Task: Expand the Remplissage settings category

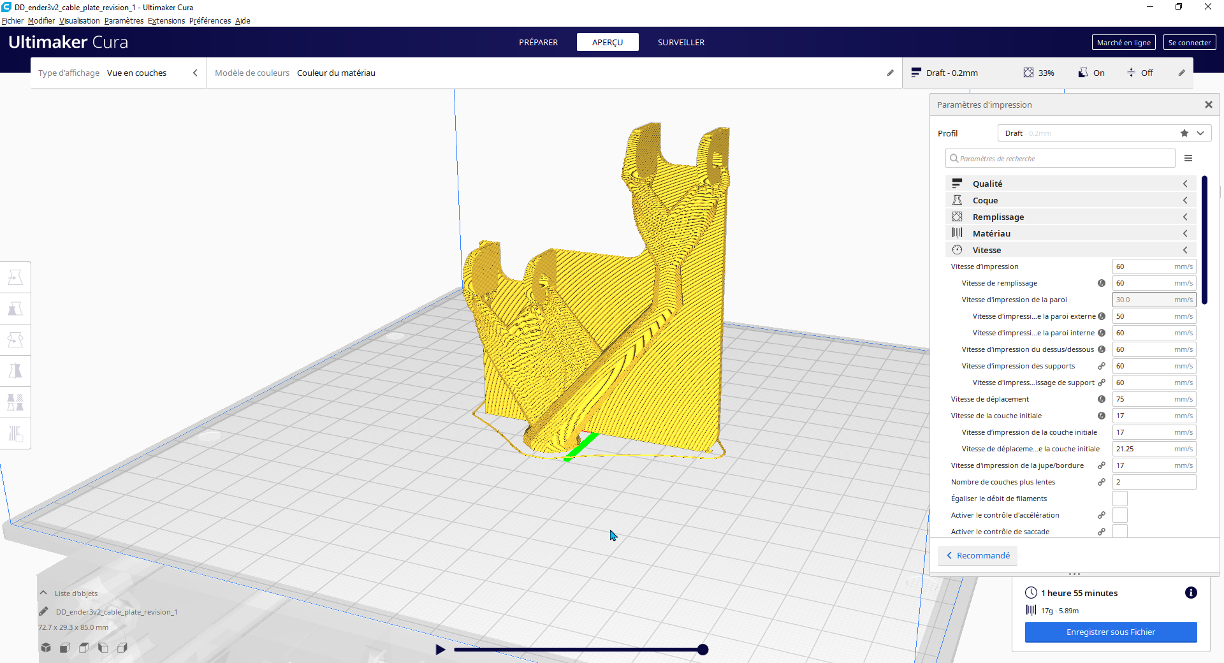Action: (x=1070, y=217)
